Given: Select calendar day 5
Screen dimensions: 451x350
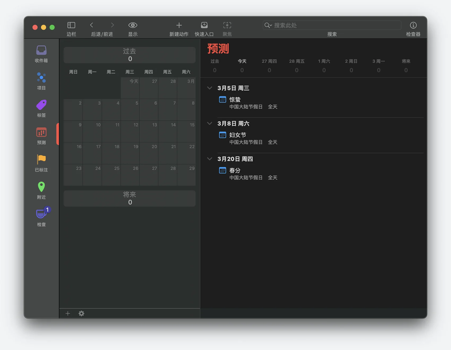Looking at the screenshot, I should [x=130, y=110].
